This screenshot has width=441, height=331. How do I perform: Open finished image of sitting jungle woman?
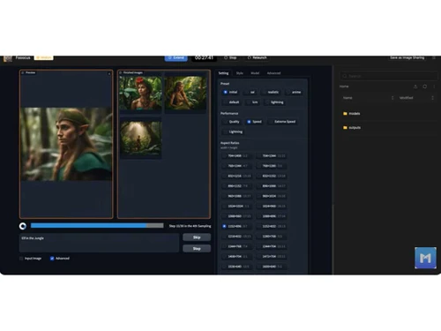click(185, 93)
